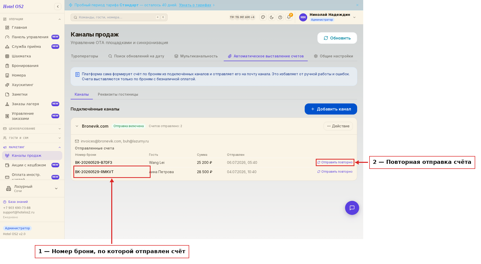Viewport: 481px width, 264px height.
Task: Click the Администратор role badge in sidebar footer
Action: click(x=17, y=228)
